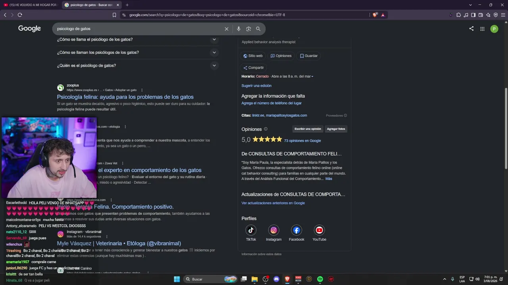Switch to the YouTube "HE VOLVIDO A MI HOGAR" tab
The height and width of the screenshot is (285, 508).
[31, 5]
